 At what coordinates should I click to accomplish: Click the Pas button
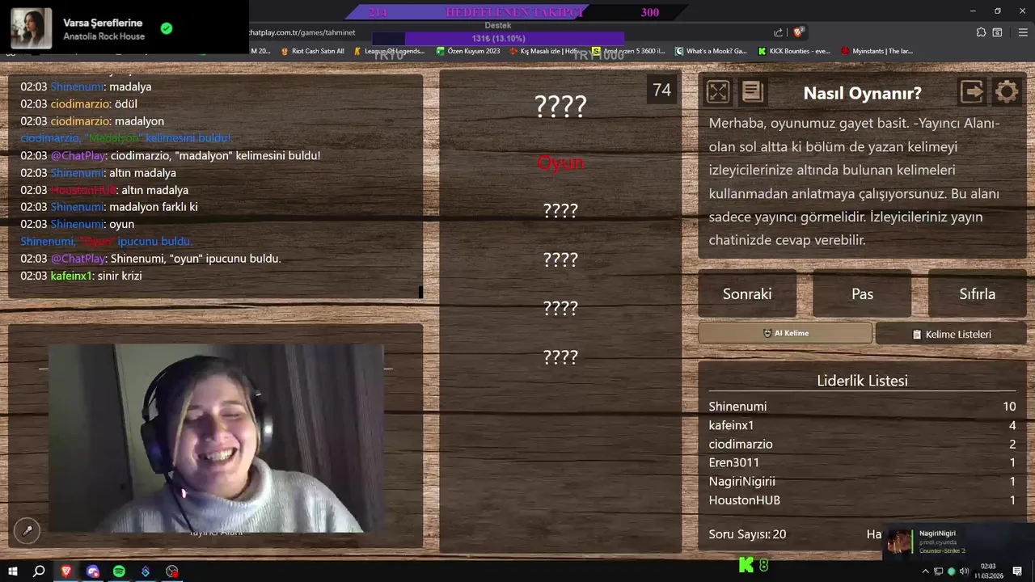pyautogui.click(x=862, y=293)
